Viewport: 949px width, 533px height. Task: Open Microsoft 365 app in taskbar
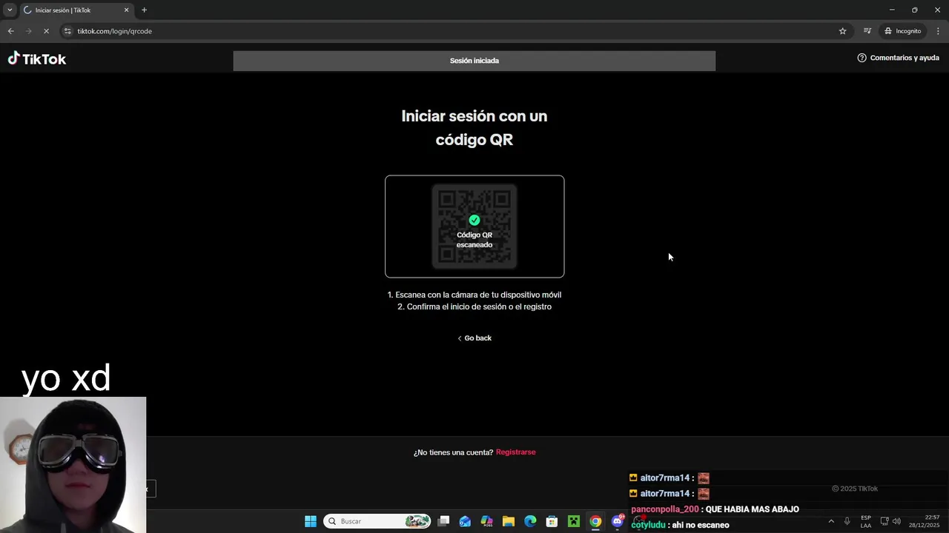tap(486, 521)
